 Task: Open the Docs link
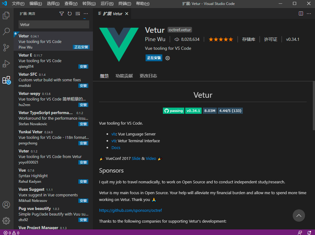coord(116,147)
